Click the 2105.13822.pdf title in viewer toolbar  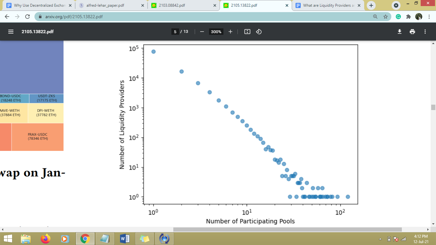(x=38, y=32)
